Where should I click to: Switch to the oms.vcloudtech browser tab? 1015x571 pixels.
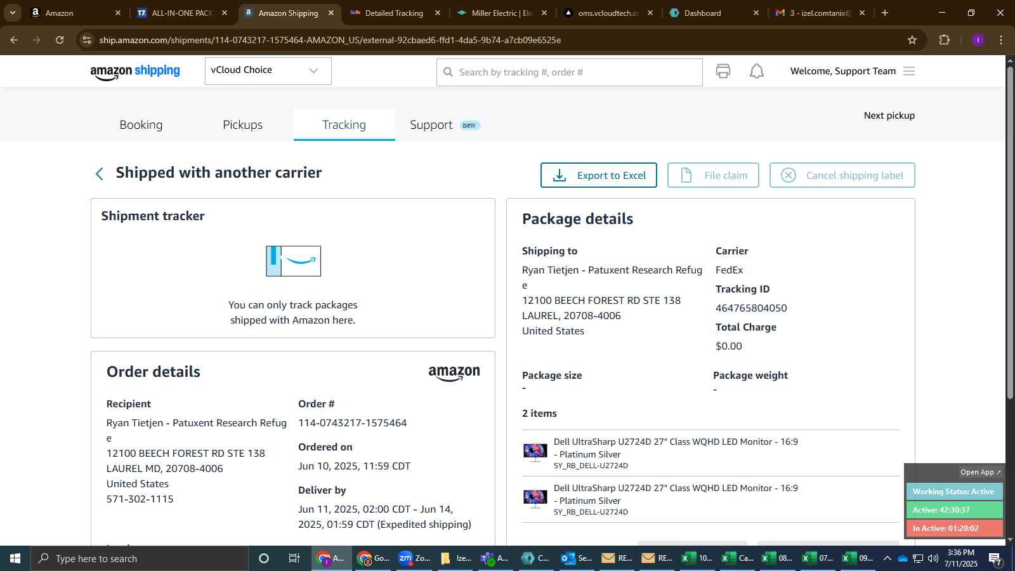coord(608,13)
